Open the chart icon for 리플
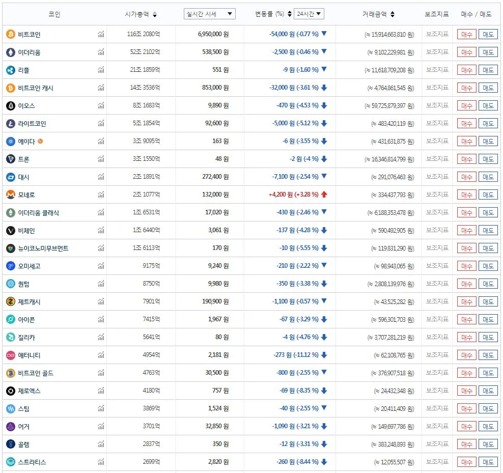 click(x=101, y=70)
